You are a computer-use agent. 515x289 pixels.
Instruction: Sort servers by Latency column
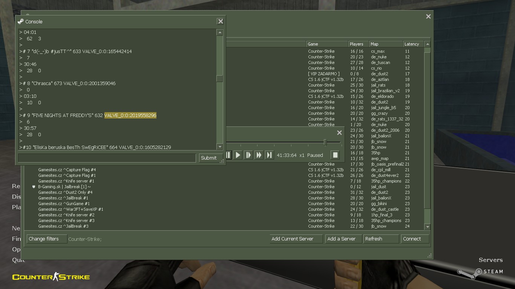click(x=413, y=44)
